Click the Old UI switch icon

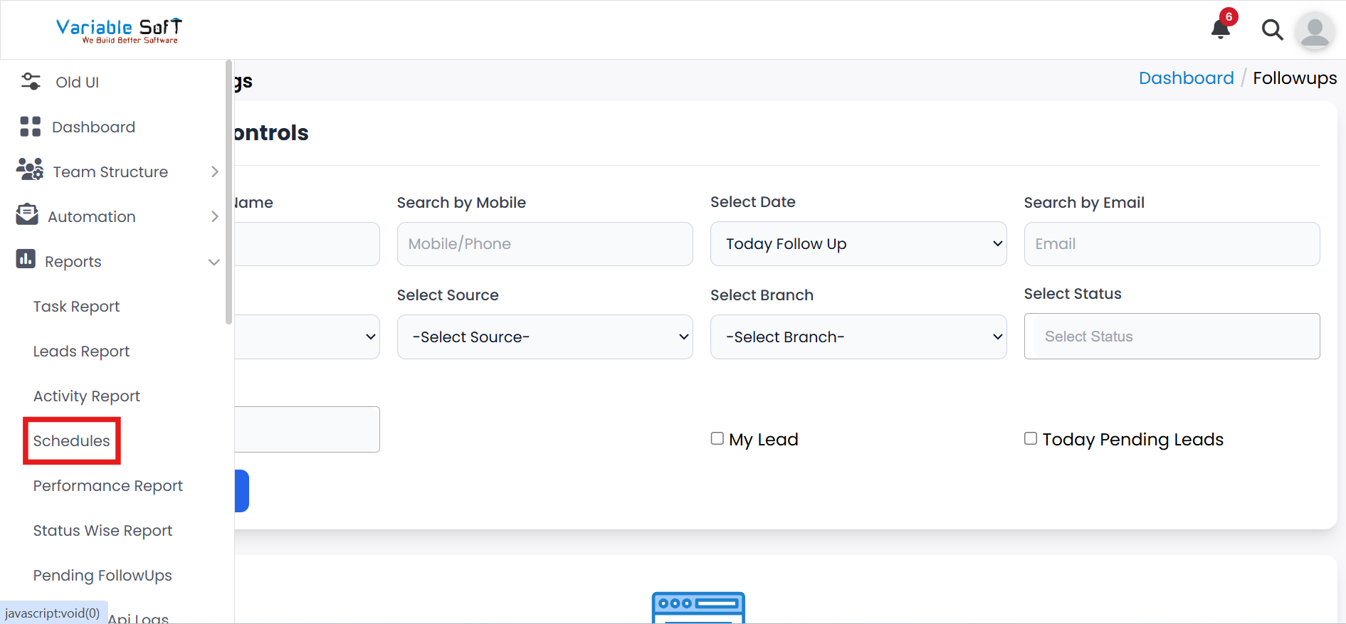click(31, 82)
